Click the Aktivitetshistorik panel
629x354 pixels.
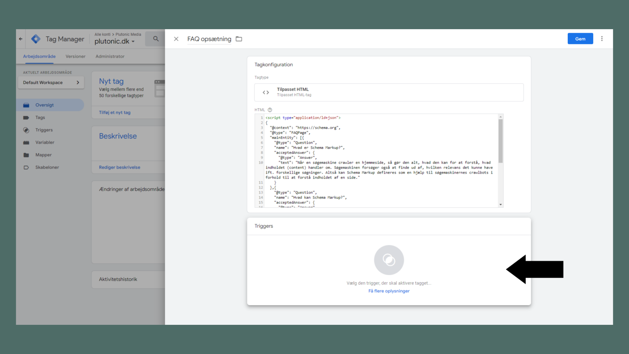[x=128, y=280]
